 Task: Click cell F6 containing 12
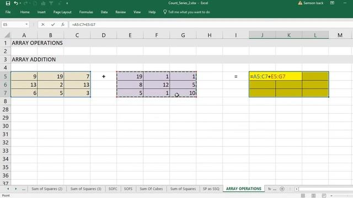click(157, 85)
